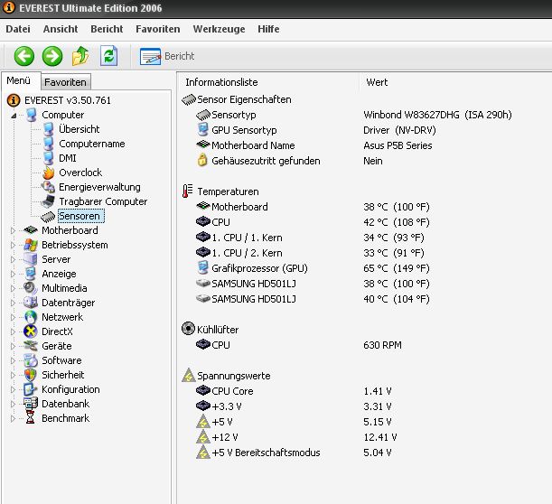Expand the Geräte tree node
The width and height of the screenshot is (552, 504).
13,346
